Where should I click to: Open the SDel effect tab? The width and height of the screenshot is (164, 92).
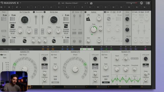click(142, 12)
